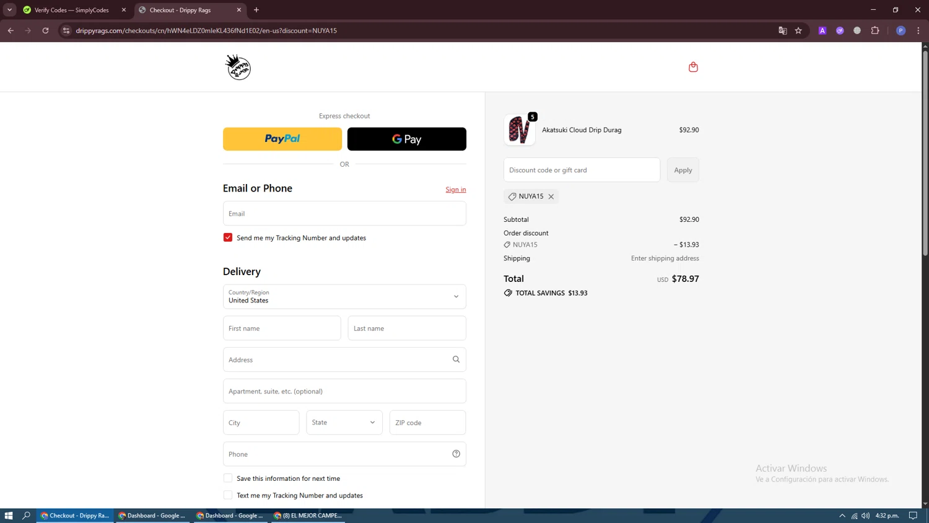929x523 pixels.
Task: Open the network icon in system tray
Action: click(854, 516)
